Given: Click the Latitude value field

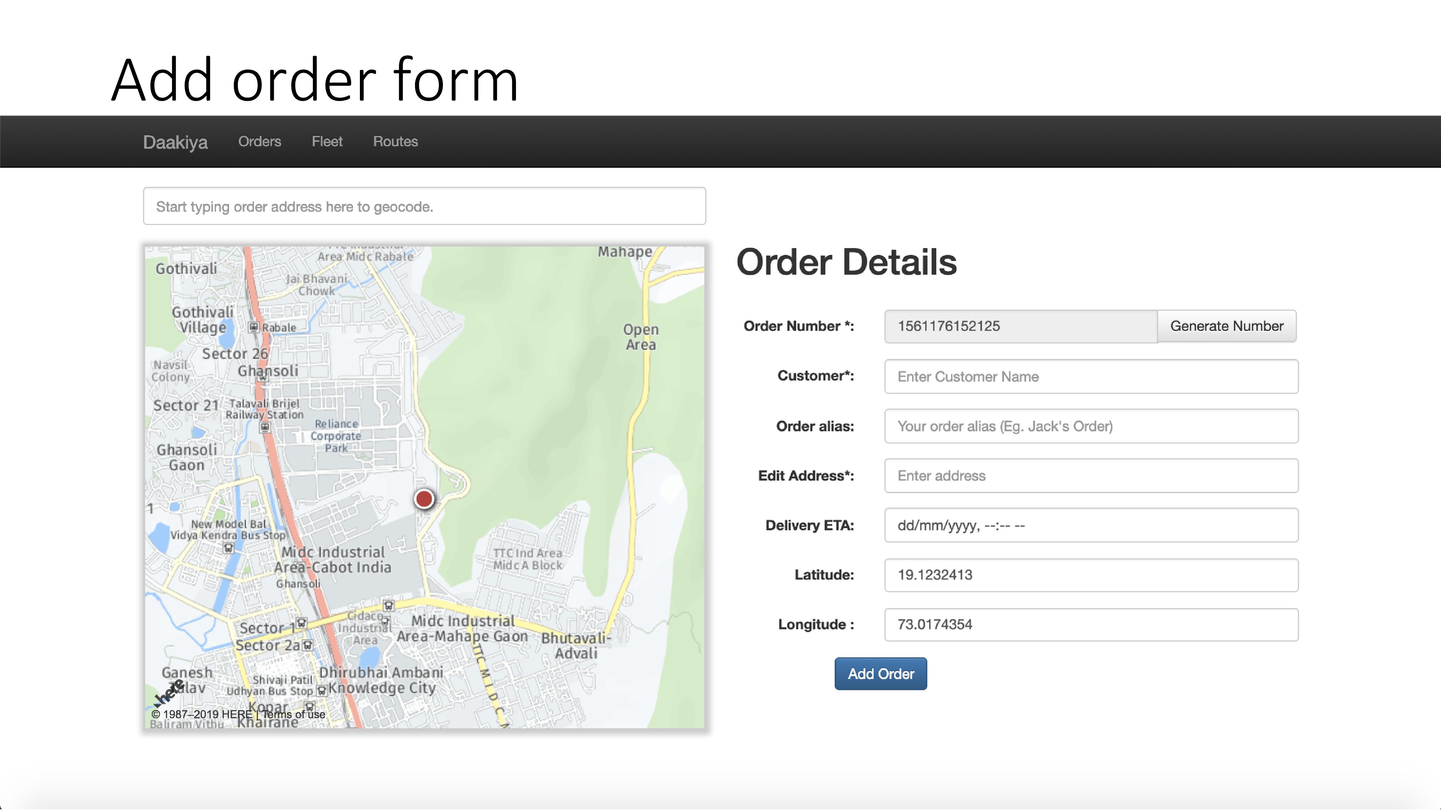Looking at the screenshot, I should [1091, 575].
